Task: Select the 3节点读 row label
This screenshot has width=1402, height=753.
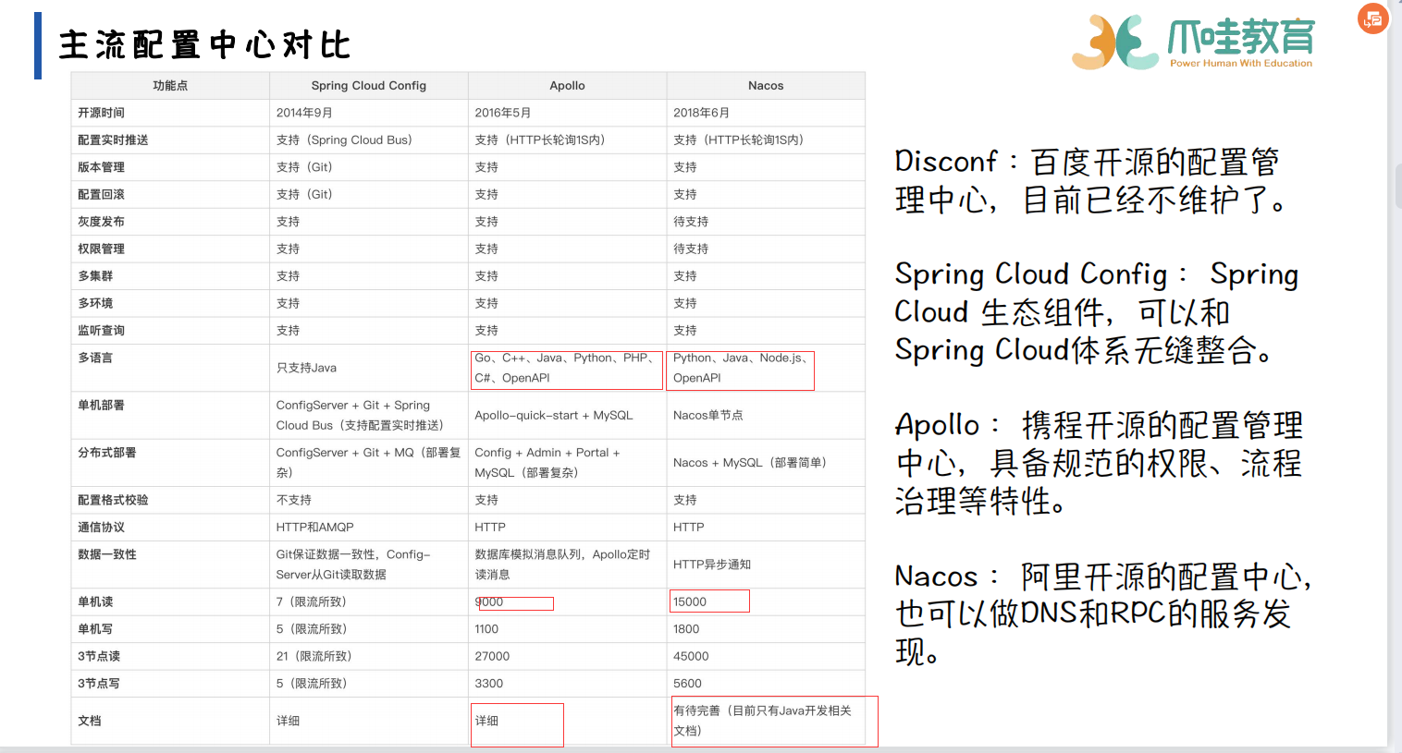Action: [x=99, y=657]
